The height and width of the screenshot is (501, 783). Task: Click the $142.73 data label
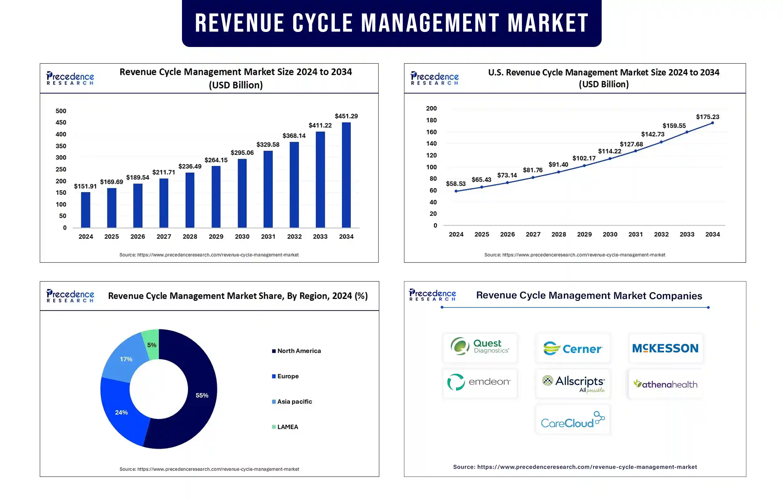(653, 134)
